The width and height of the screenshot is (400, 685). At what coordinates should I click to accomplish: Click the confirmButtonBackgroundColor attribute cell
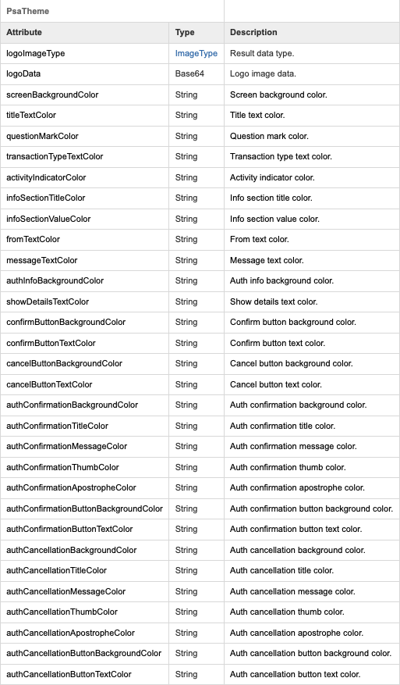click(85, 323)
